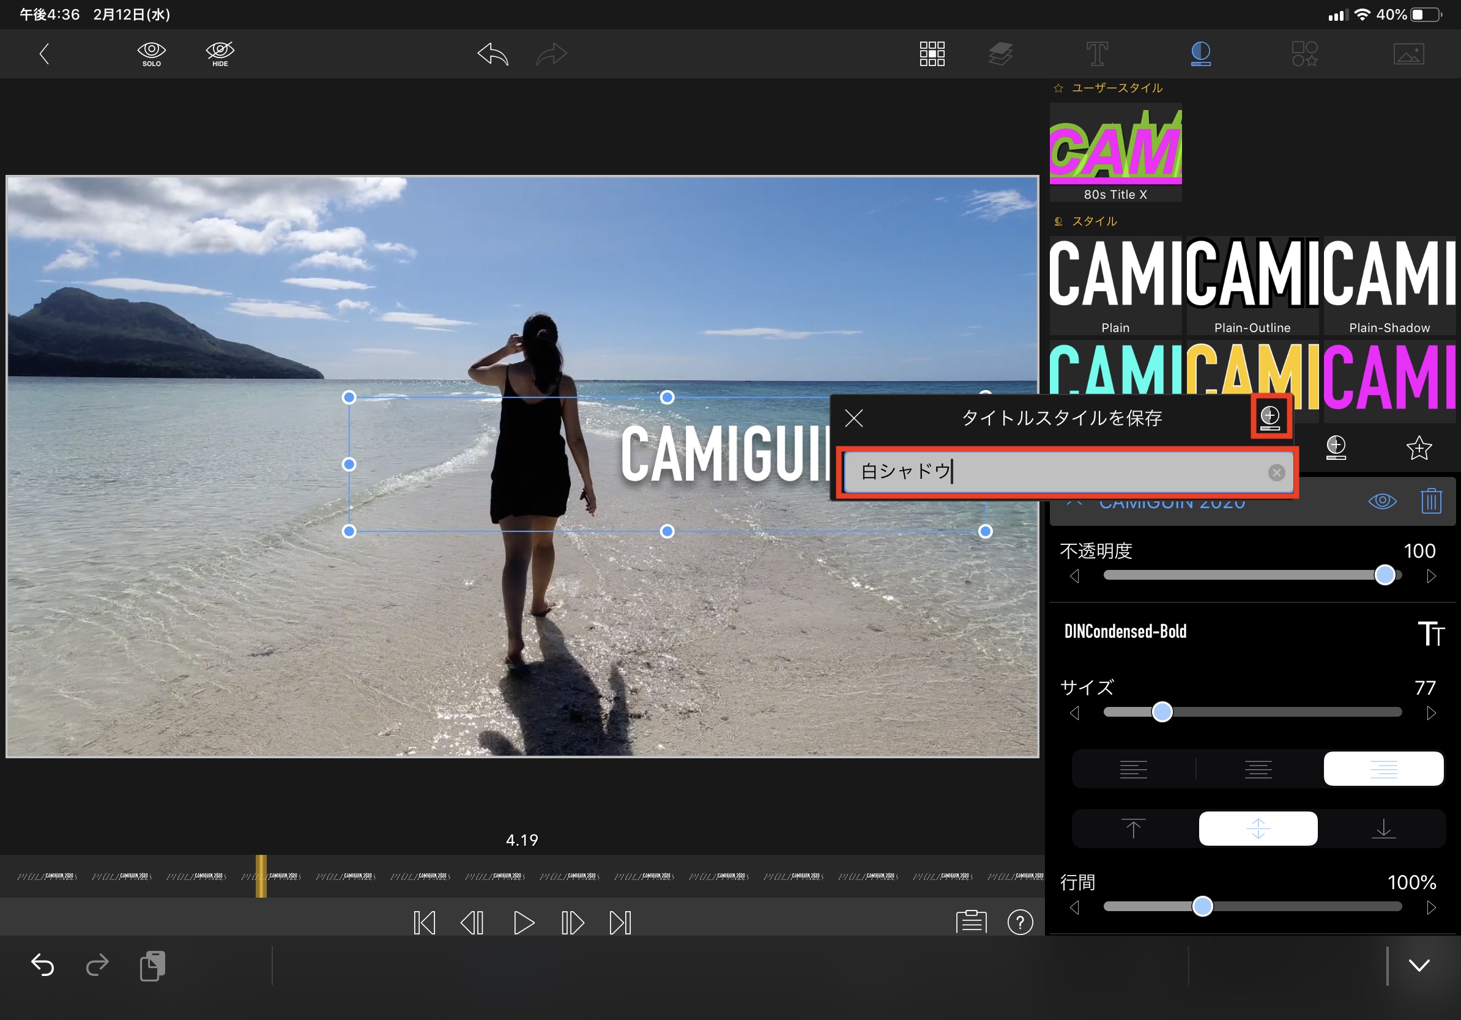The width and height of the screenshot is (1461, 1020).
Task: Confirm saving the title style with the plus icon
Action: pyautogui.click(x=1270, y=417)
